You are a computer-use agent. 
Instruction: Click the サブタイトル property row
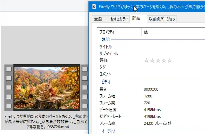coord(151,54)
